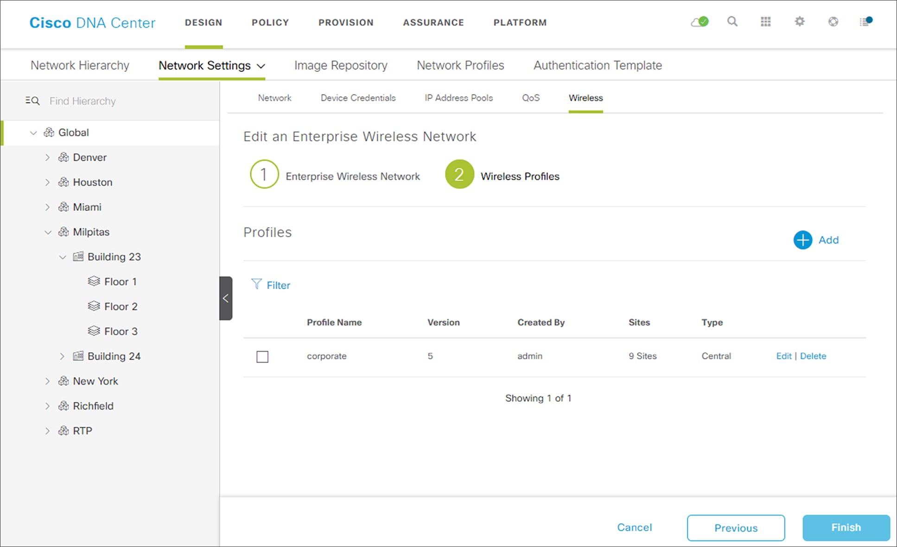Click the Denver area icon
897x547 pixels.
point(64,158)
